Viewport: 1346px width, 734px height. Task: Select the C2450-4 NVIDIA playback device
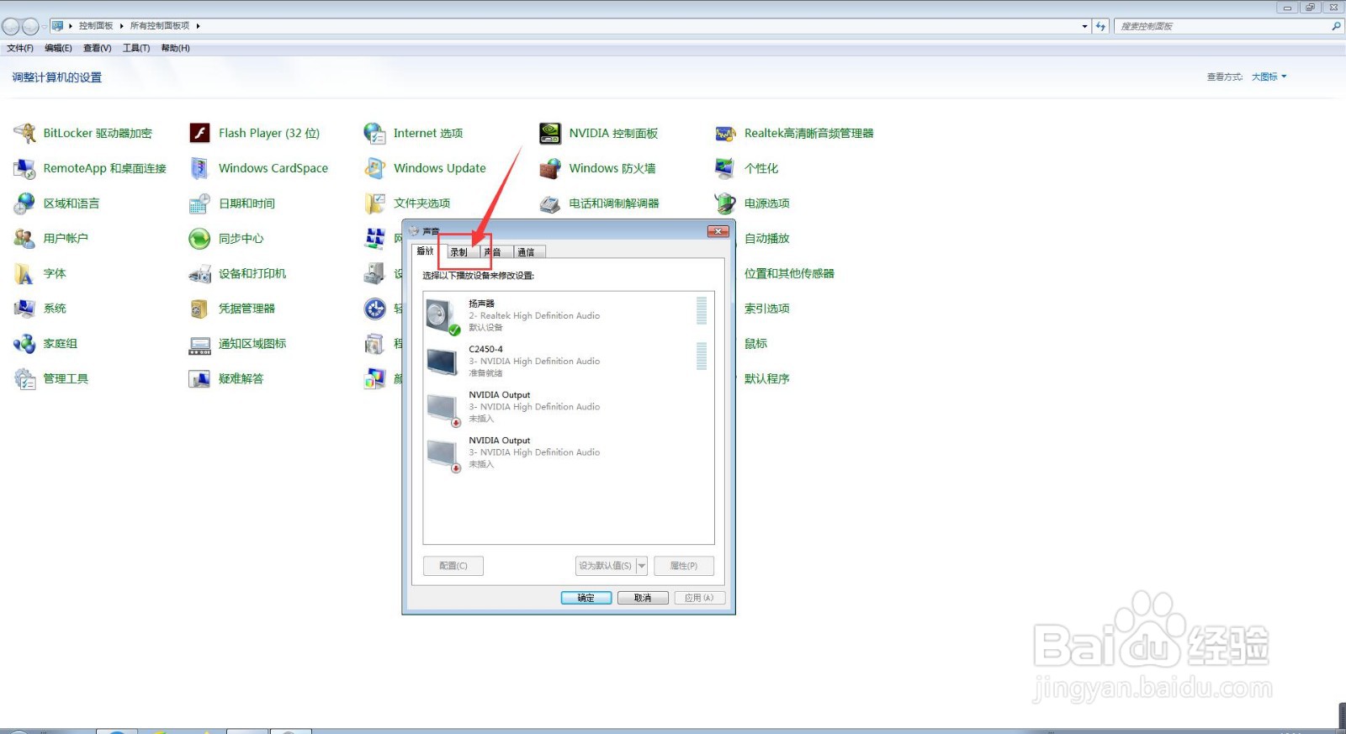tap(569, 361)
